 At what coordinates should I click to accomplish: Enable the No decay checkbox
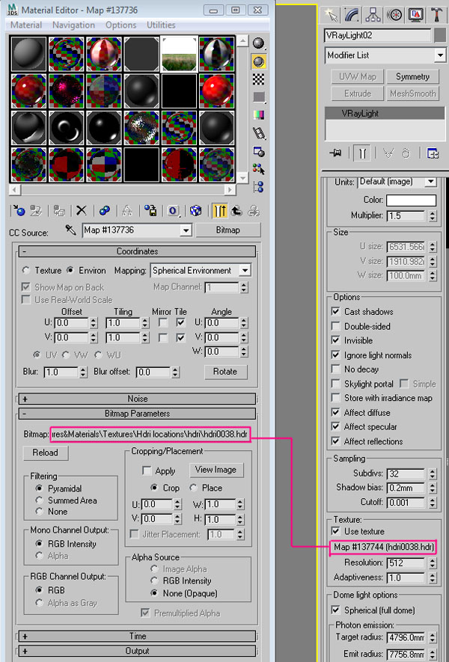[x=336, y=369]
